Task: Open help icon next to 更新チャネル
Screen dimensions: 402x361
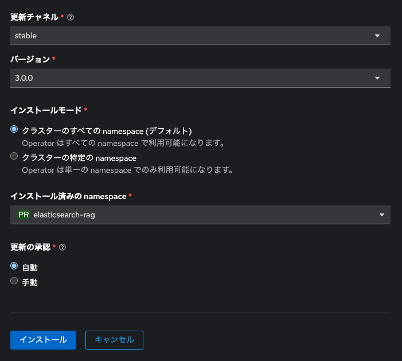Action: click(x=70, y=17)
